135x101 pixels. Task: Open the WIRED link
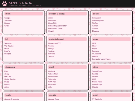95,56
